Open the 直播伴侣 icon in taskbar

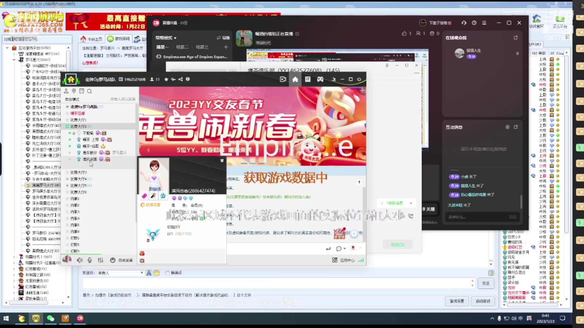coord(80,318)
